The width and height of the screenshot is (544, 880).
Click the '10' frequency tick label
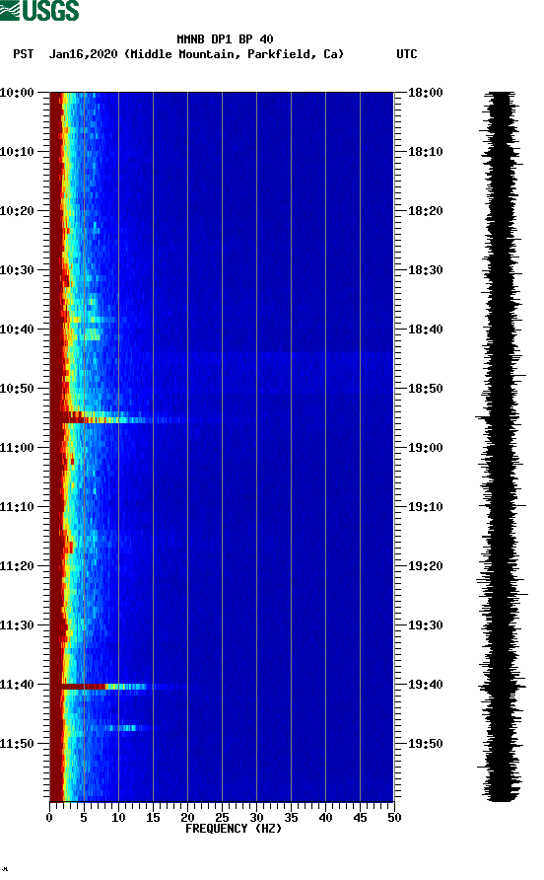pyautogui.click(x=118, y=818)
